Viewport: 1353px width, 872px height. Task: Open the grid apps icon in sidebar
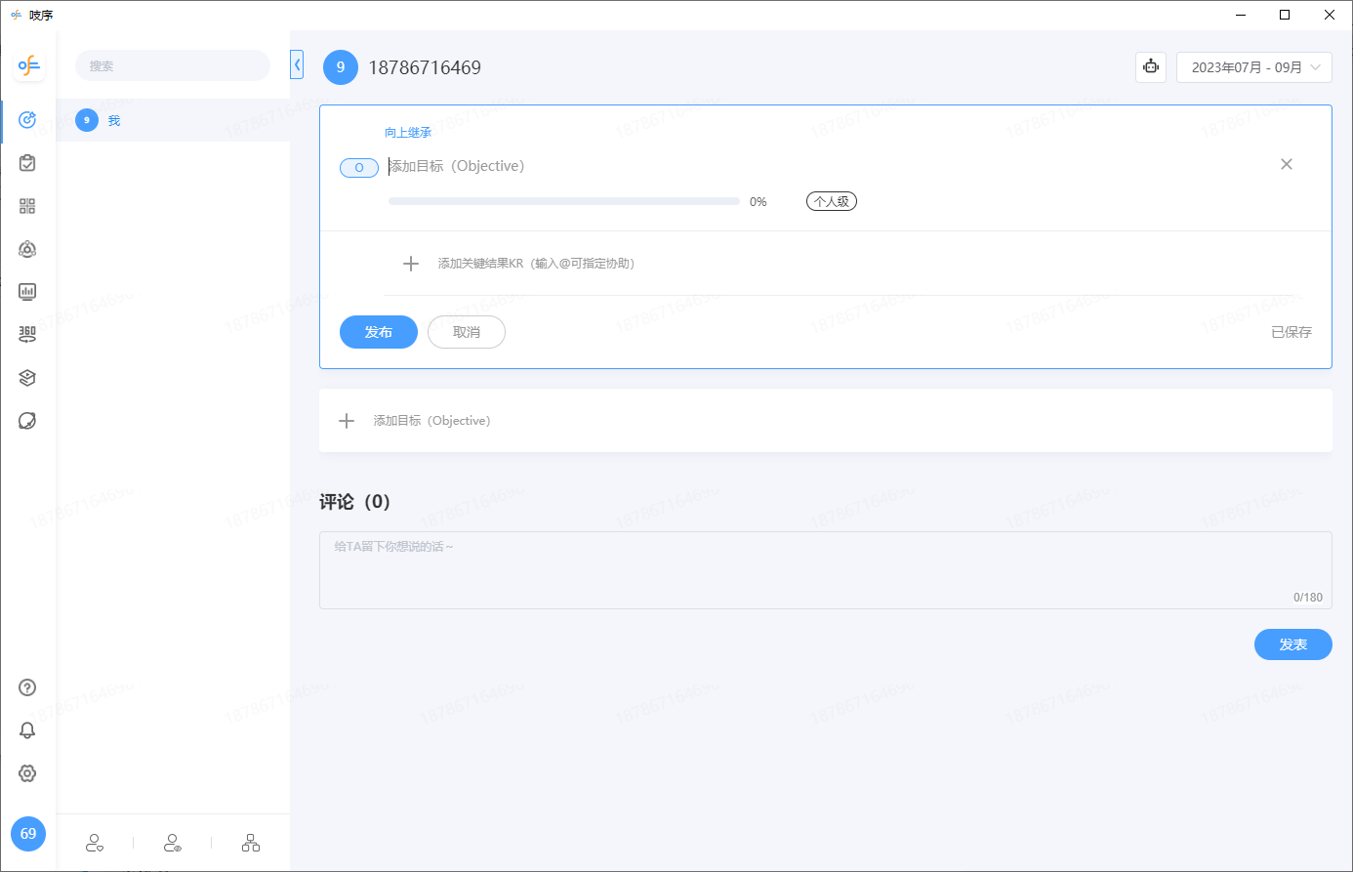point(27,206)
